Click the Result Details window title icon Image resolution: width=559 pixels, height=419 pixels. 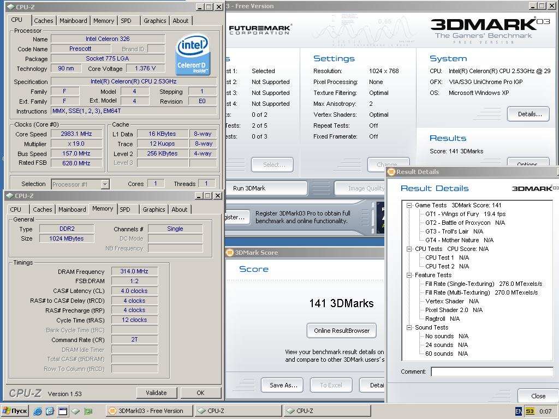(391, 172)
